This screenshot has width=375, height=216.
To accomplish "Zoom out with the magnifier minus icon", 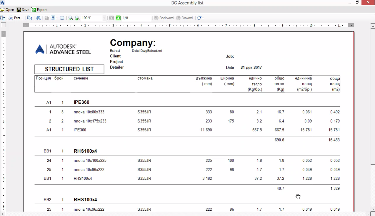I will (x=71, y=18).
